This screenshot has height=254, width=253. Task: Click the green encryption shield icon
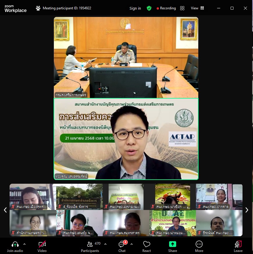point(149,8)
